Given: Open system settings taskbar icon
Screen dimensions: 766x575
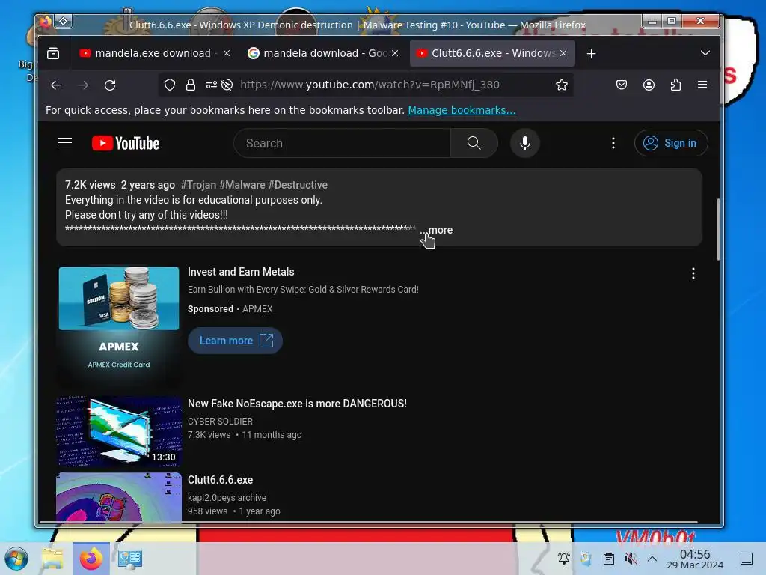Looking at the screenshot, I should tap(130, 559).
